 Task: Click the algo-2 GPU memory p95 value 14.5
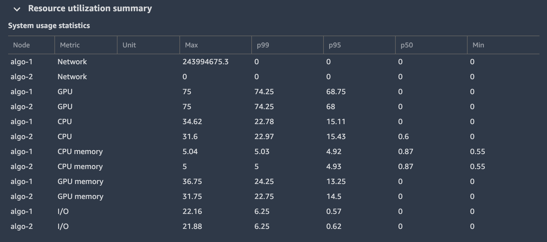[x=334, y=196]
